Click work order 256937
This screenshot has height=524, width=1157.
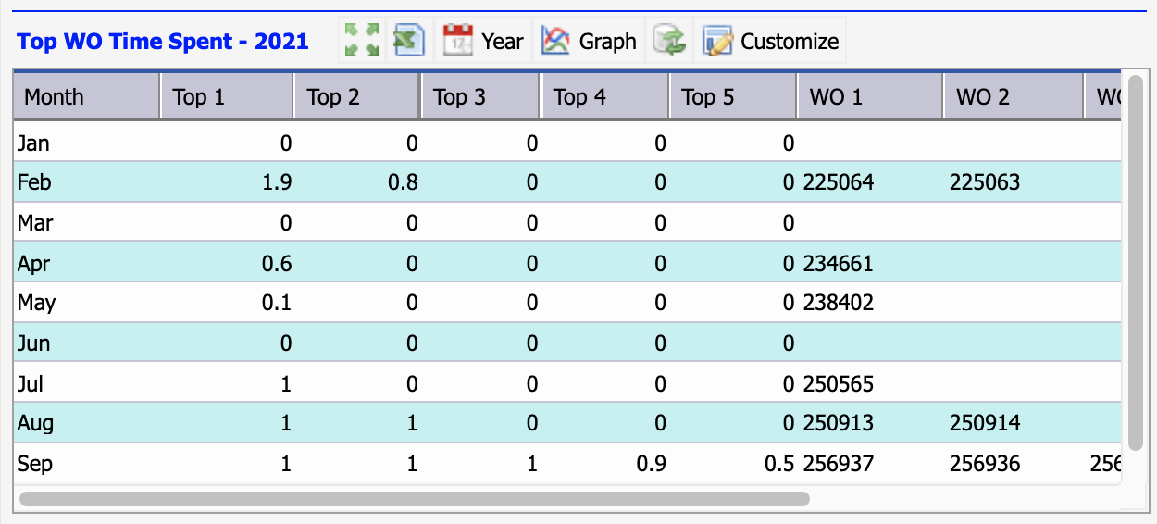coord(840,464)
